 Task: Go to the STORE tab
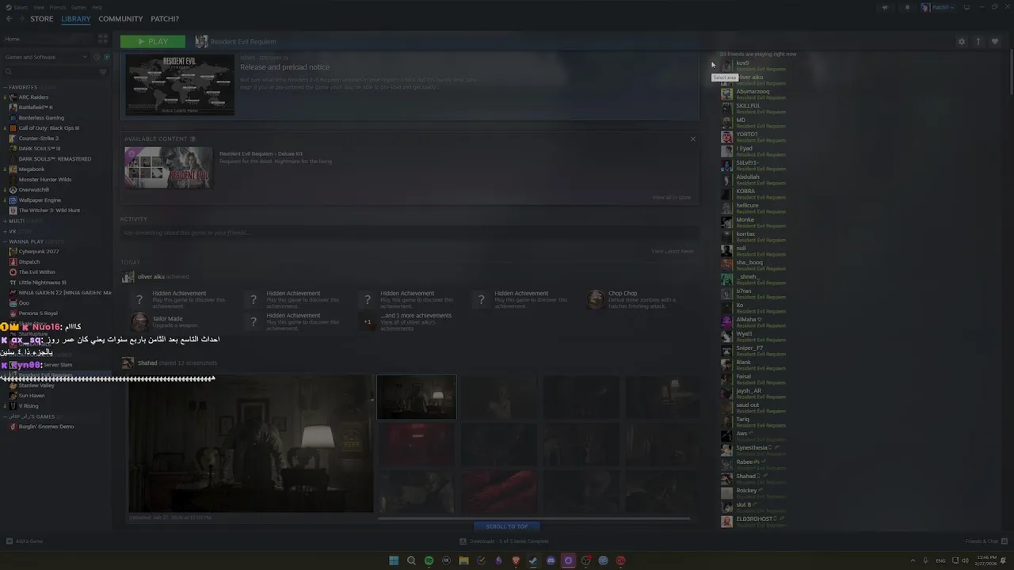click(42, 19)
